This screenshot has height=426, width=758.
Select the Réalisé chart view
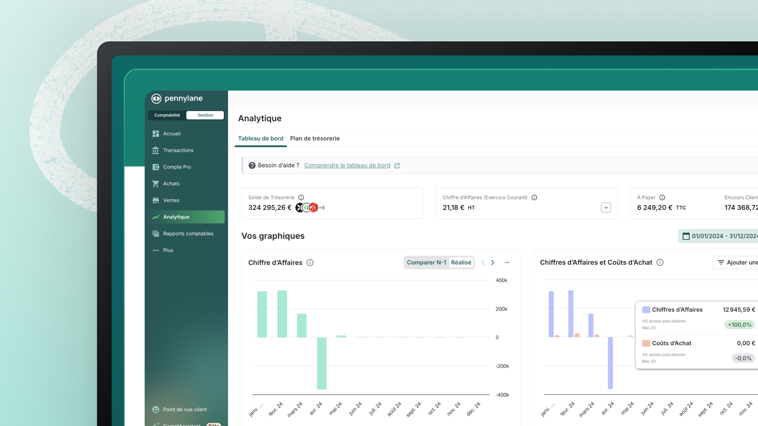461,263
